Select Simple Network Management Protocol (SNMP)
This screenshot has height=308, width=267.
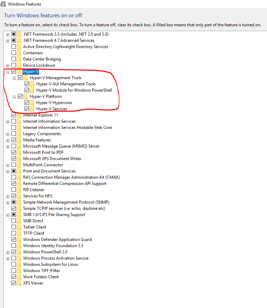click(66, 202)
